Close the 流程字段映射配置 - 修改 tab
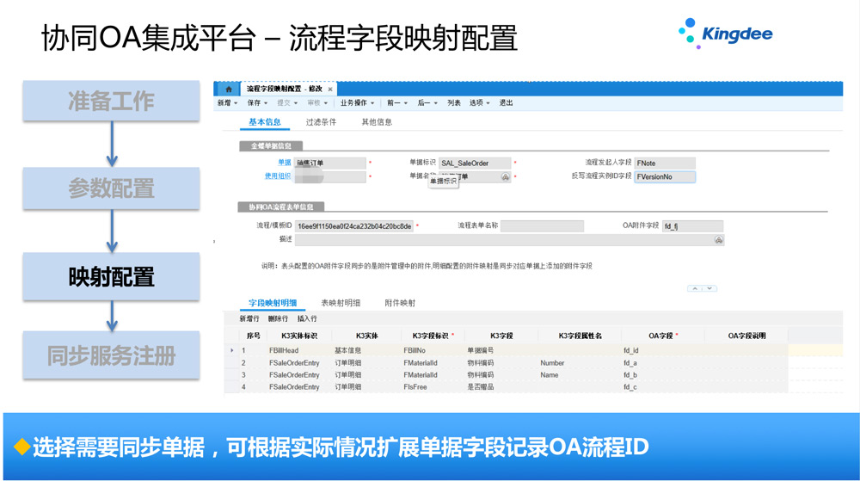The width and height of the screenshot is (860, 481). coord(330,89)
